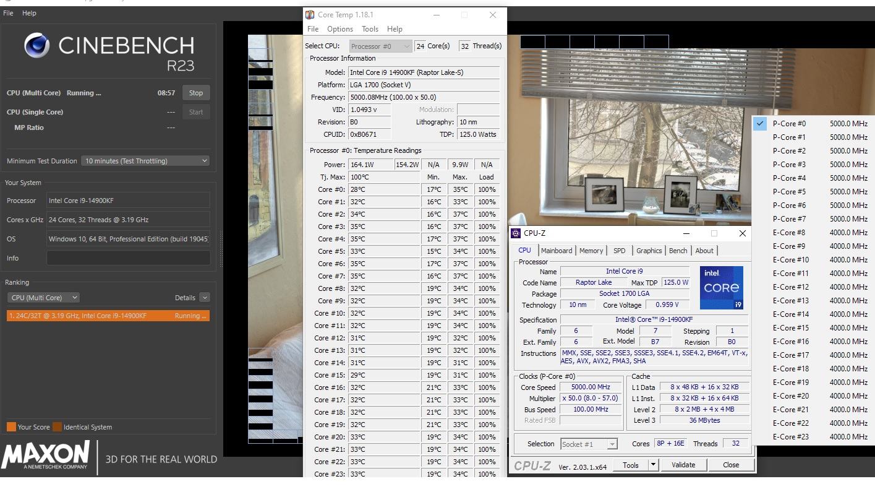Click the Tj. Max 100°C value
This screenshot has height=497, width=875.
(x=385, y=177)
